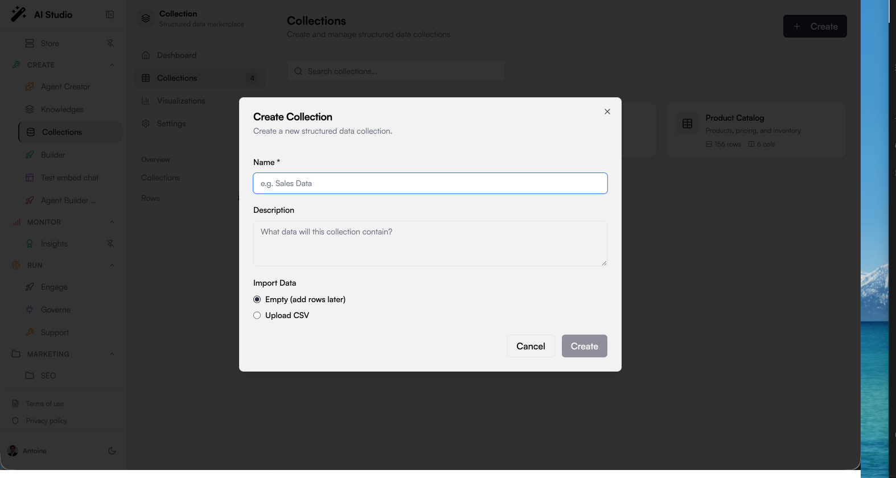Open Terms of use link
This screenshot has width=896, height=478.
[45, 403]
